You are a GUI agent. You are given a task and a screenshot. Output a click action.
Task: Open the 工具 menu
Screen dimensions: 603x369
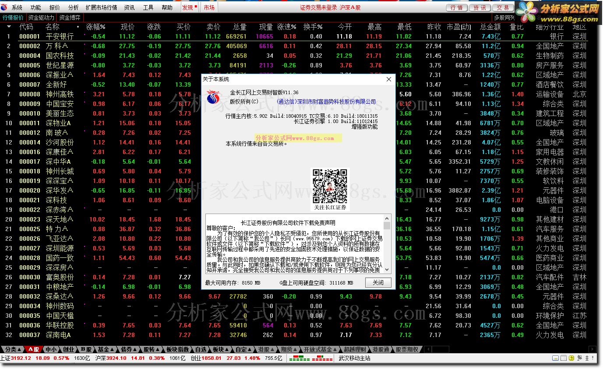(x=148, y=7)
